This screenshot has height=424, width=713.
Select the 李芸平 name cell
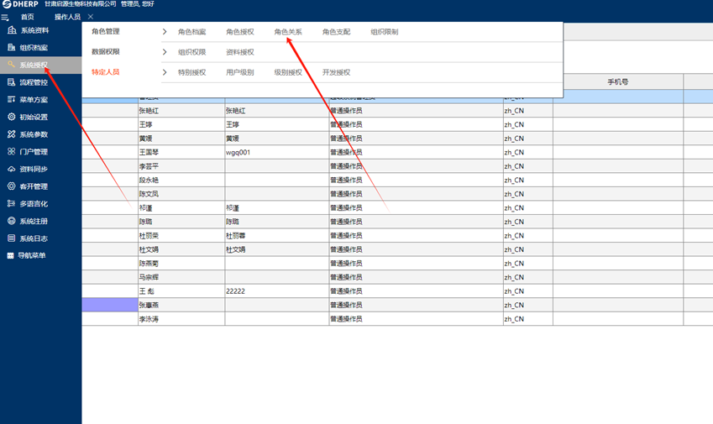click(x=181, y=166)
